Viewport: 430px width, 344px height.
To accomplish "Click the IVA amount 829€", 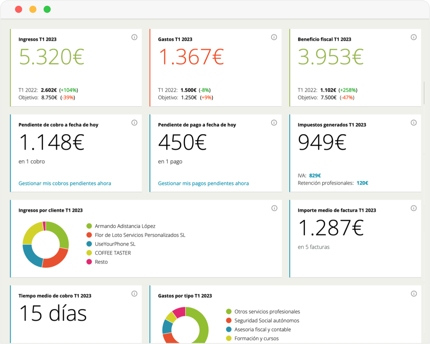I will coord(315,176).
